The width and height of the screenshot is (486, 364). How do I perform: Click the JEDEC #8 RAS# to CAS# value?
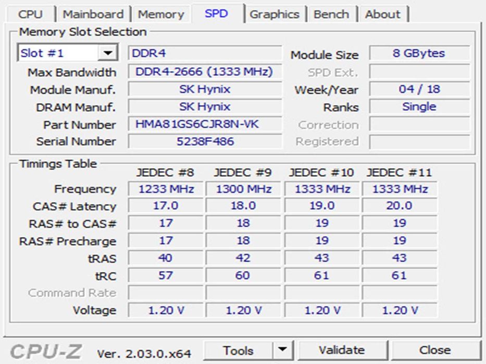pos(166,223)
